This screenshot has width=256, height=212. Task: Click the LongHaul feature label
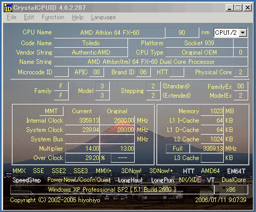click(x=130, y=180)
